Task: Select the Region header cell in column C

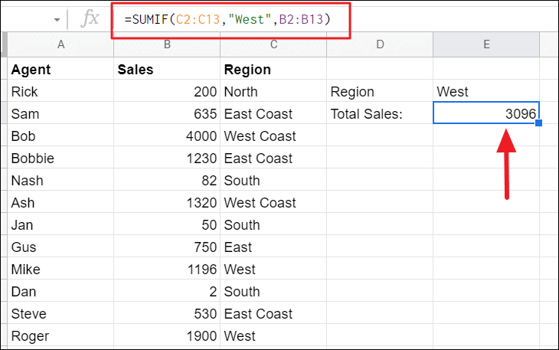Action: [273, 70]
